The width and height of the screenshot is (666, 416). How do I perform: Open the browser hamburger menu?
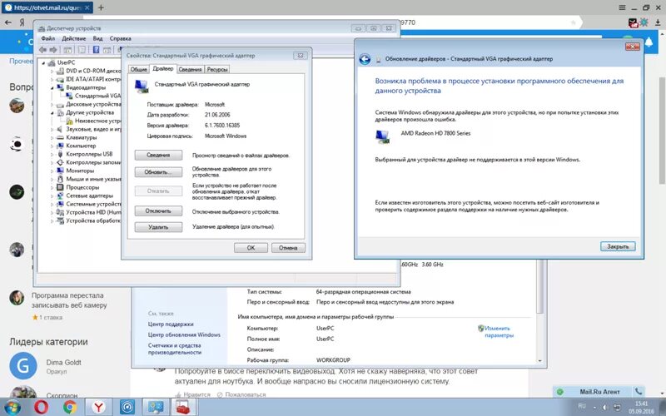[x=622, y=7]
